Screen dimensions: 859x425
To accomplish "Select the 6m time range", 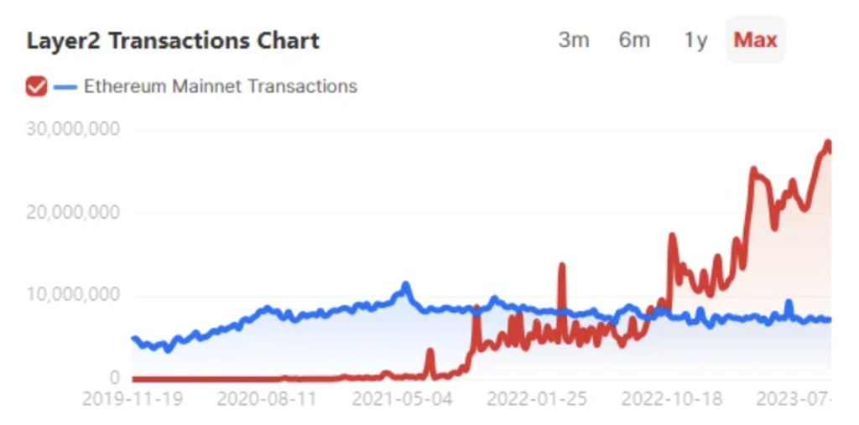I will coord(634,40).
